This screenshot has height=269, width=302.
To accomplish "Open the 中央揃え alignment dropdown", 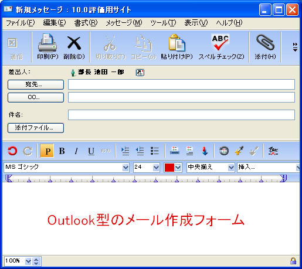I will (x=231, y=168).
